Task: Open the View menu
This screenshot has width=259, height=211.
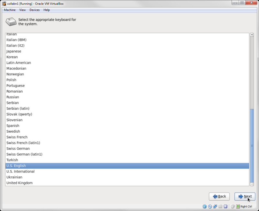Action: point(22,10)
